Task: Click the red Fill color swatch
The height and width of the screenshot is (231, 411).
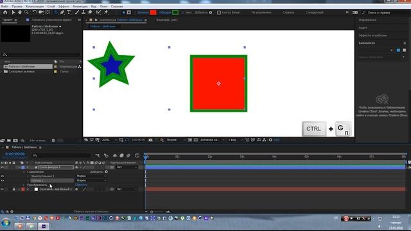Action: coord(153,13)
